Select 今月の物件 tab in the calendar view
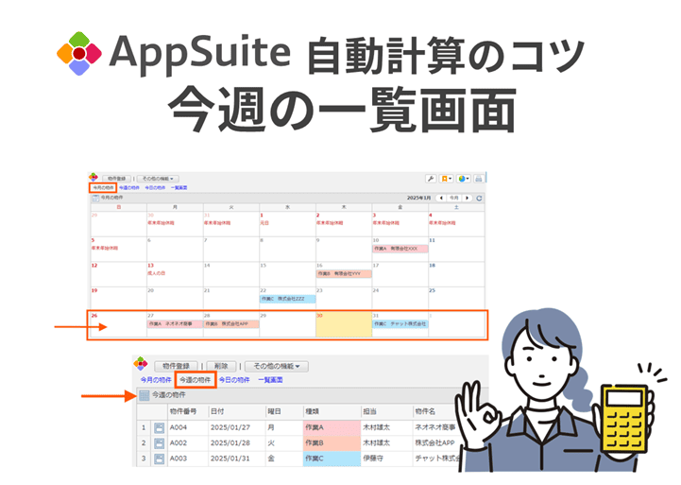The height and width of the screenshot is (485, 681). pos(103,188)
